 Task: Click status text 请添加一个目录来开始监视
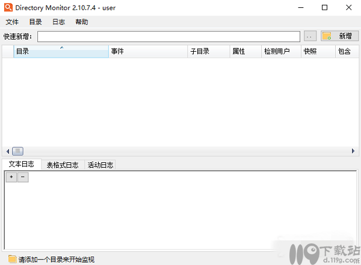(x=57, y=260)
